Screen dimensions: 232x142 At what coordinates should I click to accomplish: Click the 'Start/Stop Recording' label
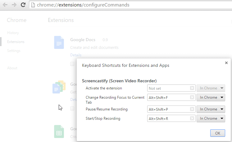pyautogui.click(x=103, y=118)
